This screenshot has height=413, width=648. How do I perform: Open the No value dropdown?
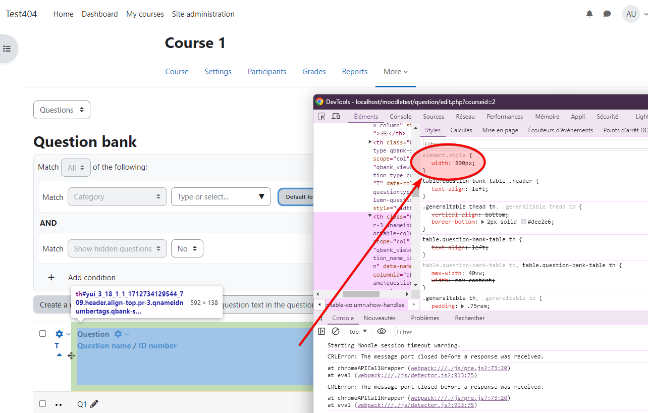(187, 248)
